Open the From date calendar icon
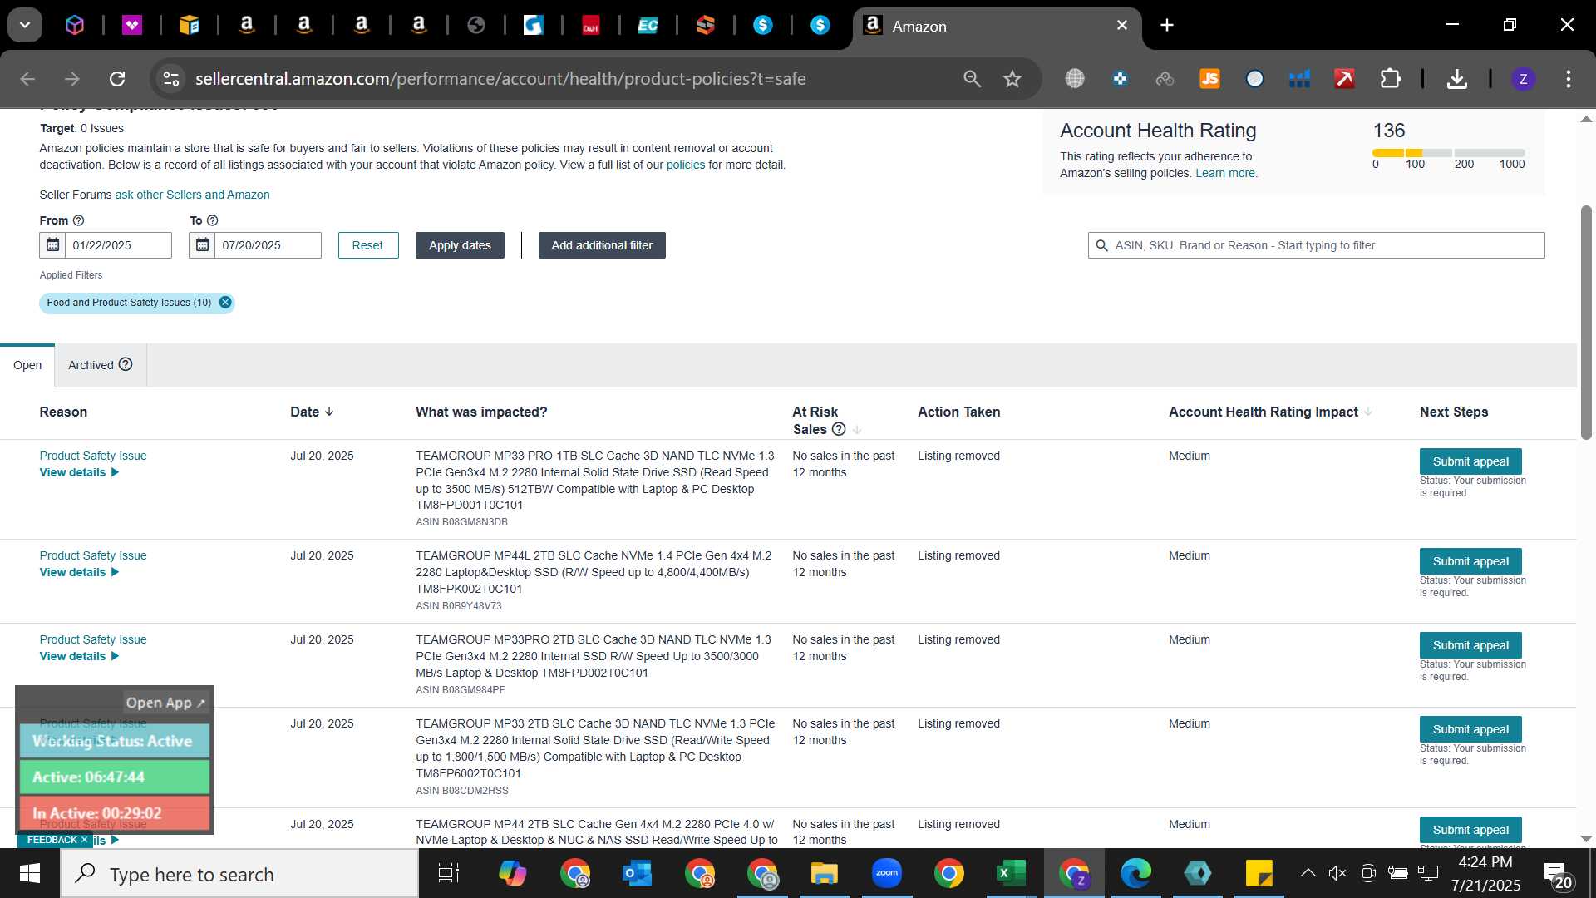 [x=52, y=245]
